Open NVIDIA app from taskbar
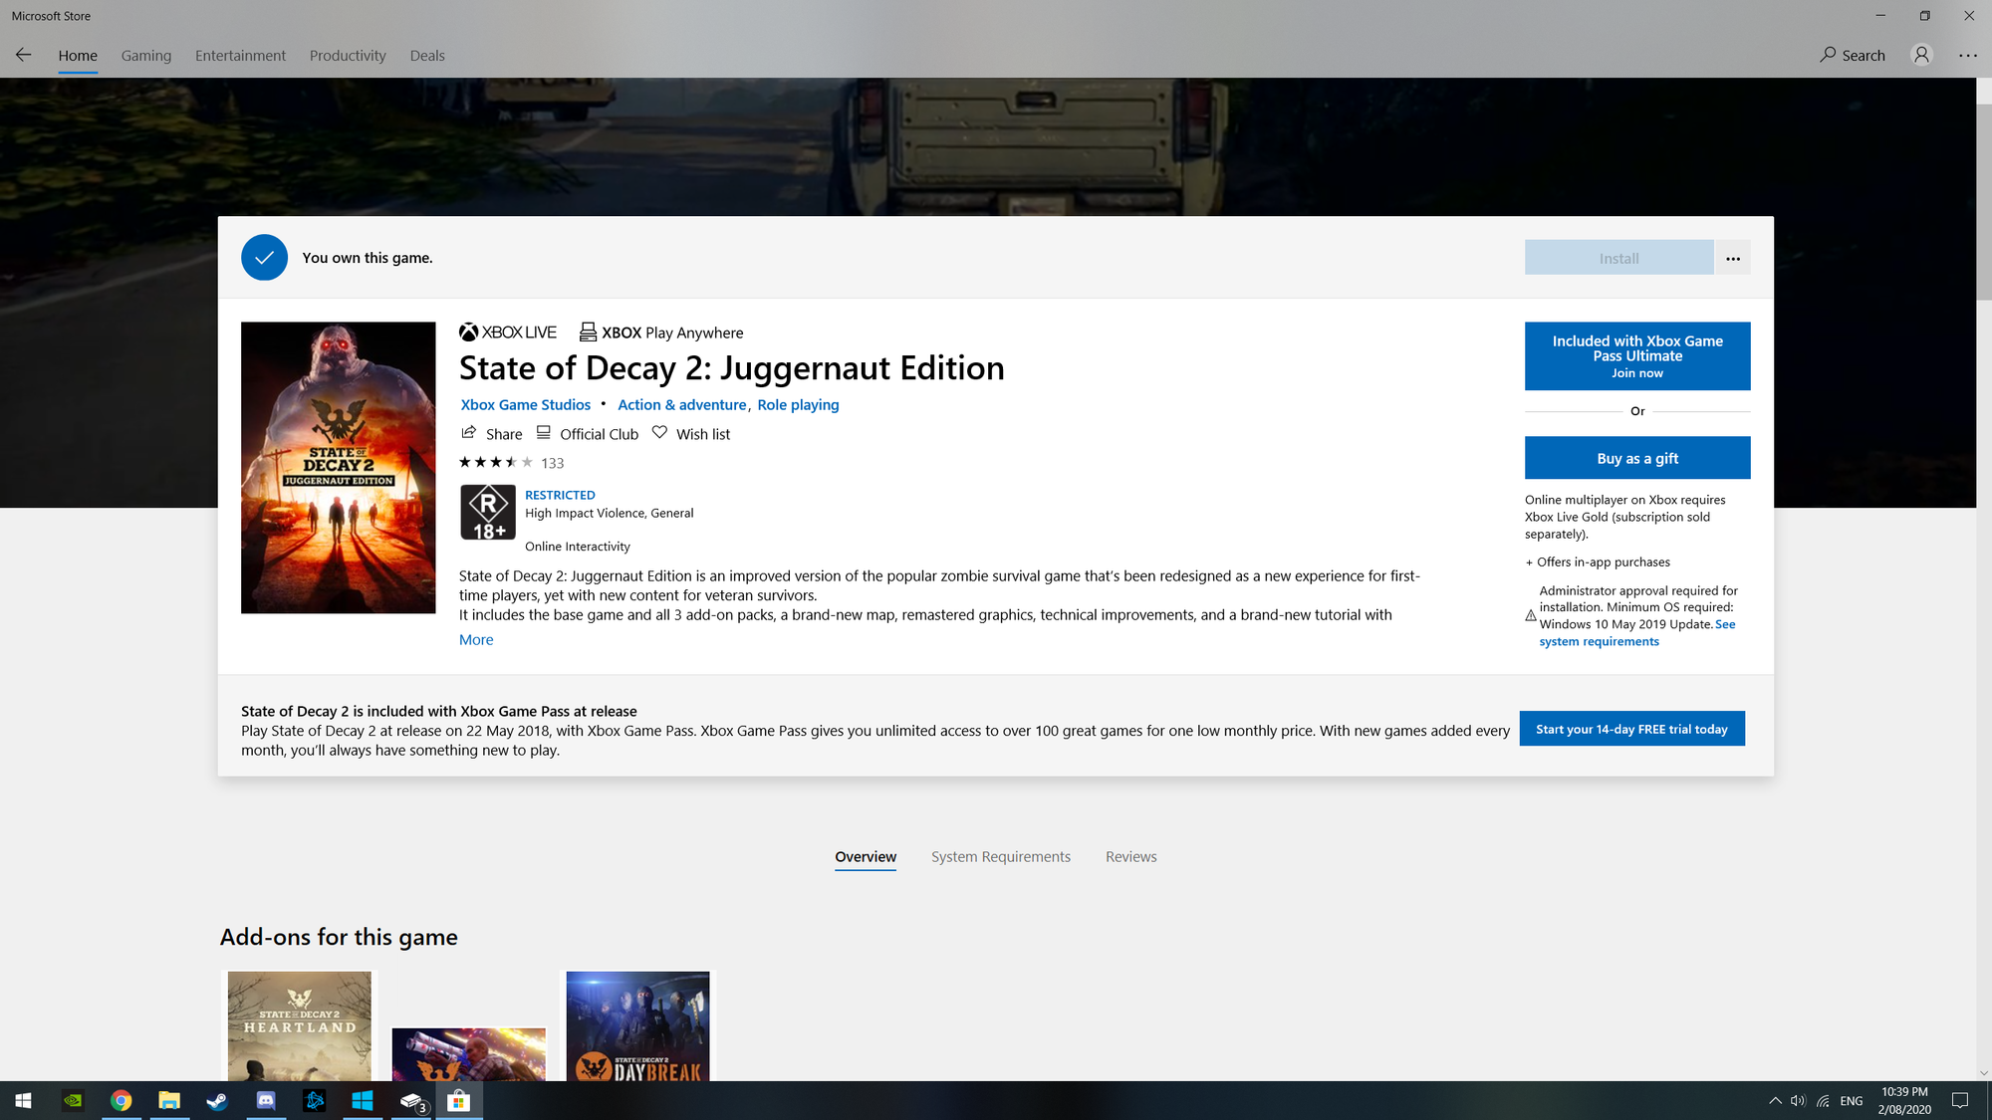The width and height of the screenshot is (1992, 1120). click(73, 1100)
